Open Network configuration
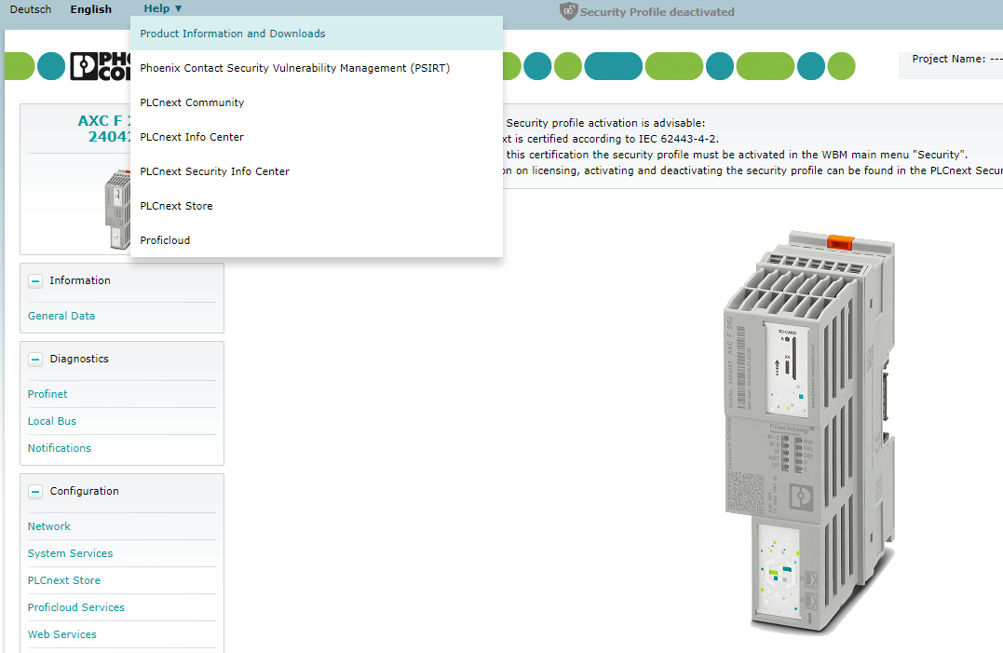The height and width of the screenshot is (653, 1003). (x=48, y=526)
